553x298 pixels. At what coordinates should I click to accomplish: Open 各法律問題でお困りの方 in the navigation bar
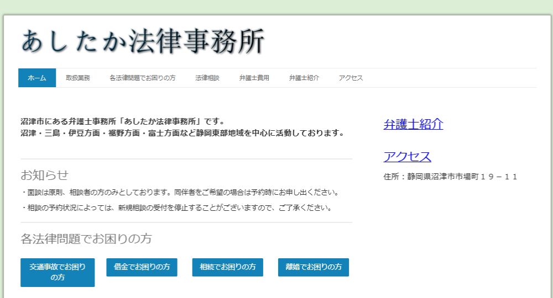point(142,78)
